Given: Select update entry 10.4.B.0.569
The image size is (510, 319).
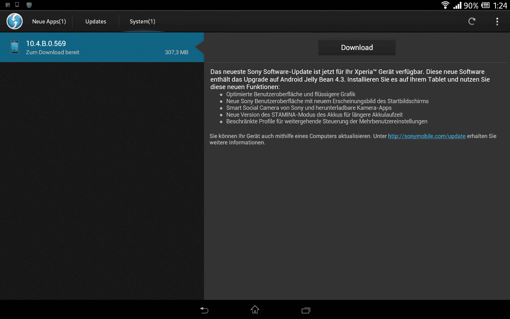Looking at the screenshot, I should 102,47.
